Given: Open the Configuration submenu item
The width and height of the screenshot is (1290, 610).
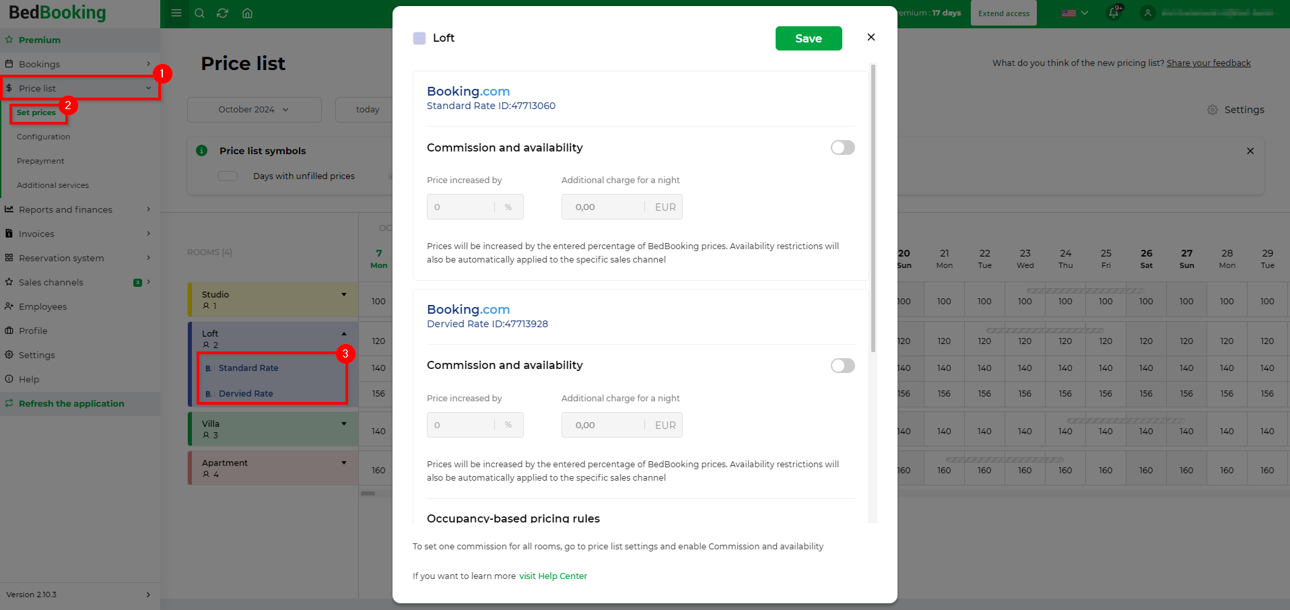Looking at the screenshot, I should click(x=44, y=137).
